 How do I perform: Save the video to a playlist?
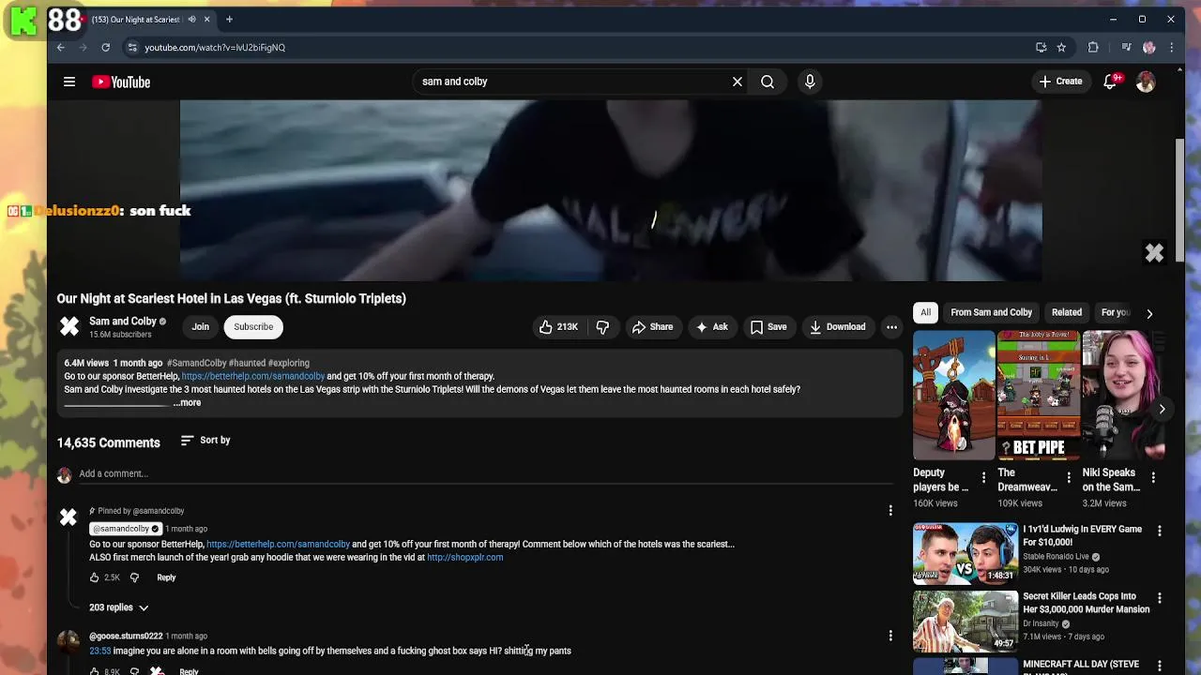768,327
